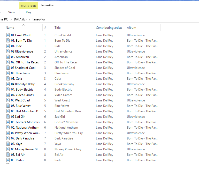Click the icon beside 05. Blue Velvet

tap(8, 106)
